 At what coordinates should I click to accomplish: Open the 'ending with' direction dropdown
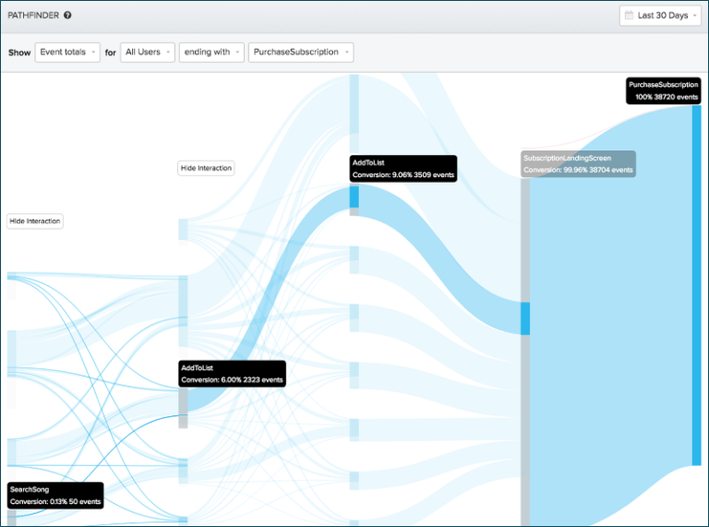point(211,53)
